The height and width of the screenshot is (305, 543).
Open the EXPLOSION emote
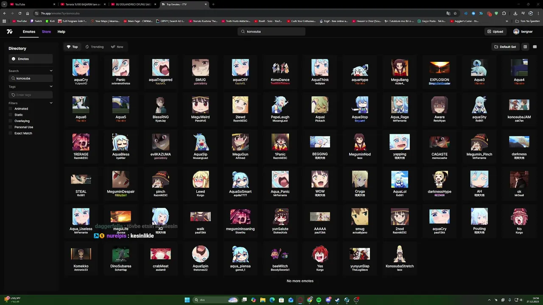tap(439, 72)
